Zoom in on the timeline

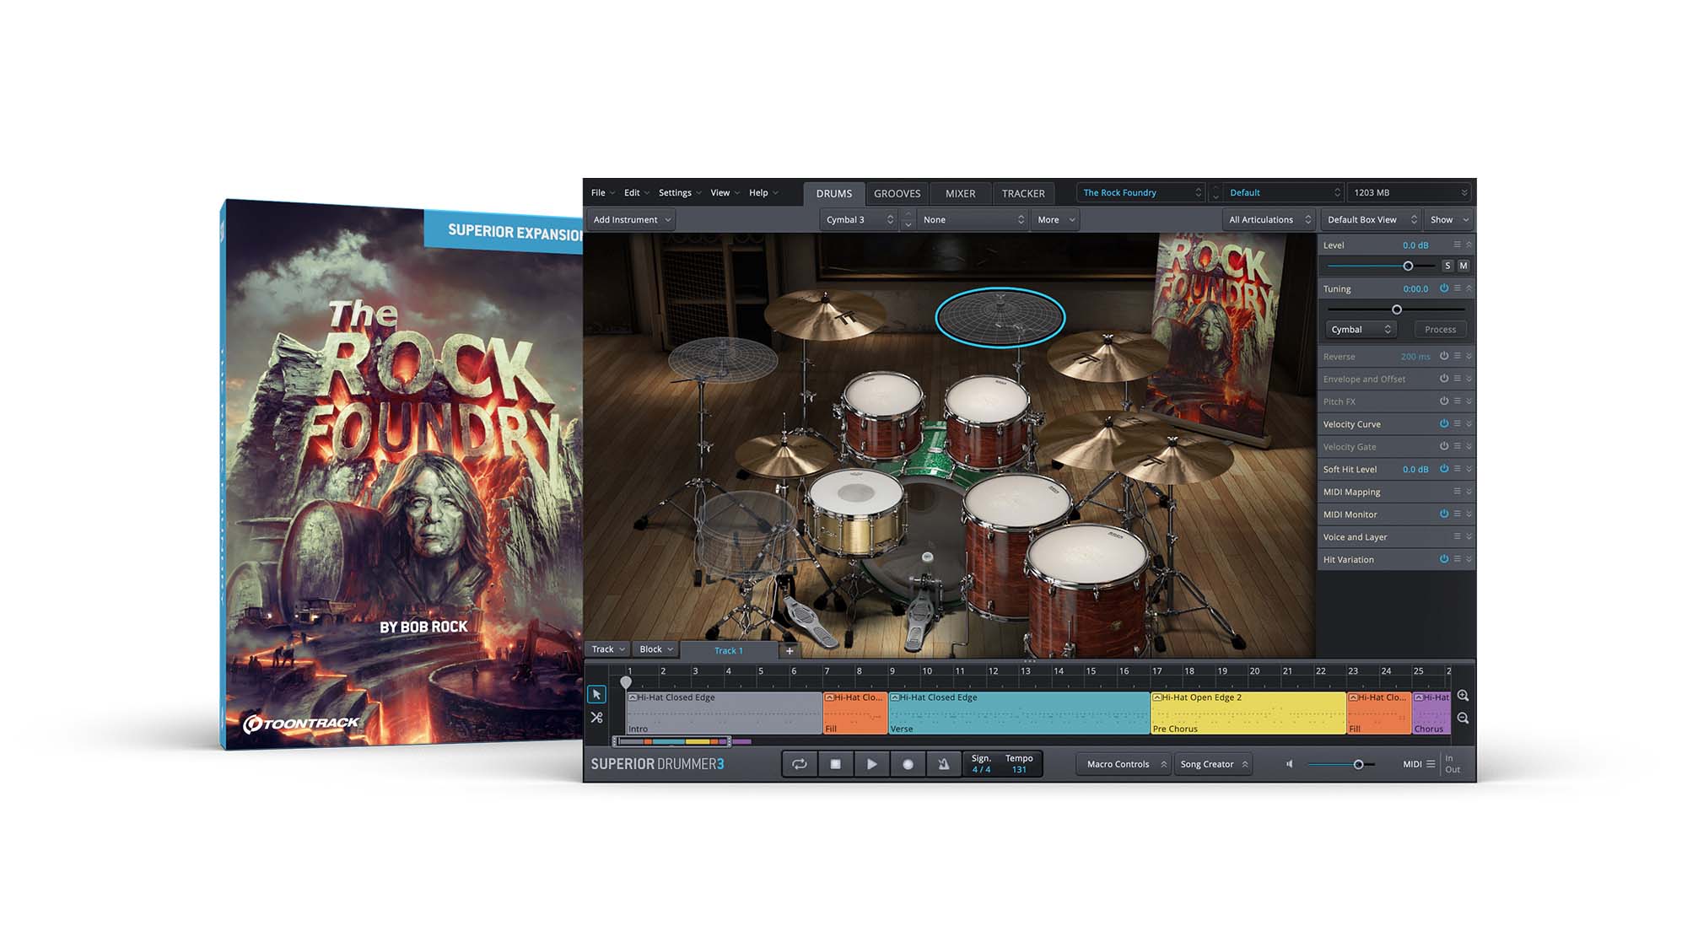tap(1463, 696)
